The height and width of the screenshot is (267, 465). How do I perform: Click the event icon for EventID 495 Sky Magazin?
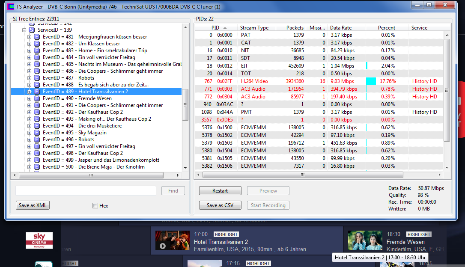click(37, 133)
